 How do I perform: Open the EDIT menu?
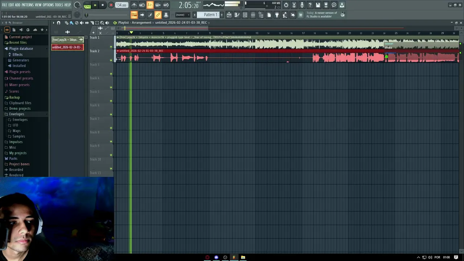[x=11, y=5]
